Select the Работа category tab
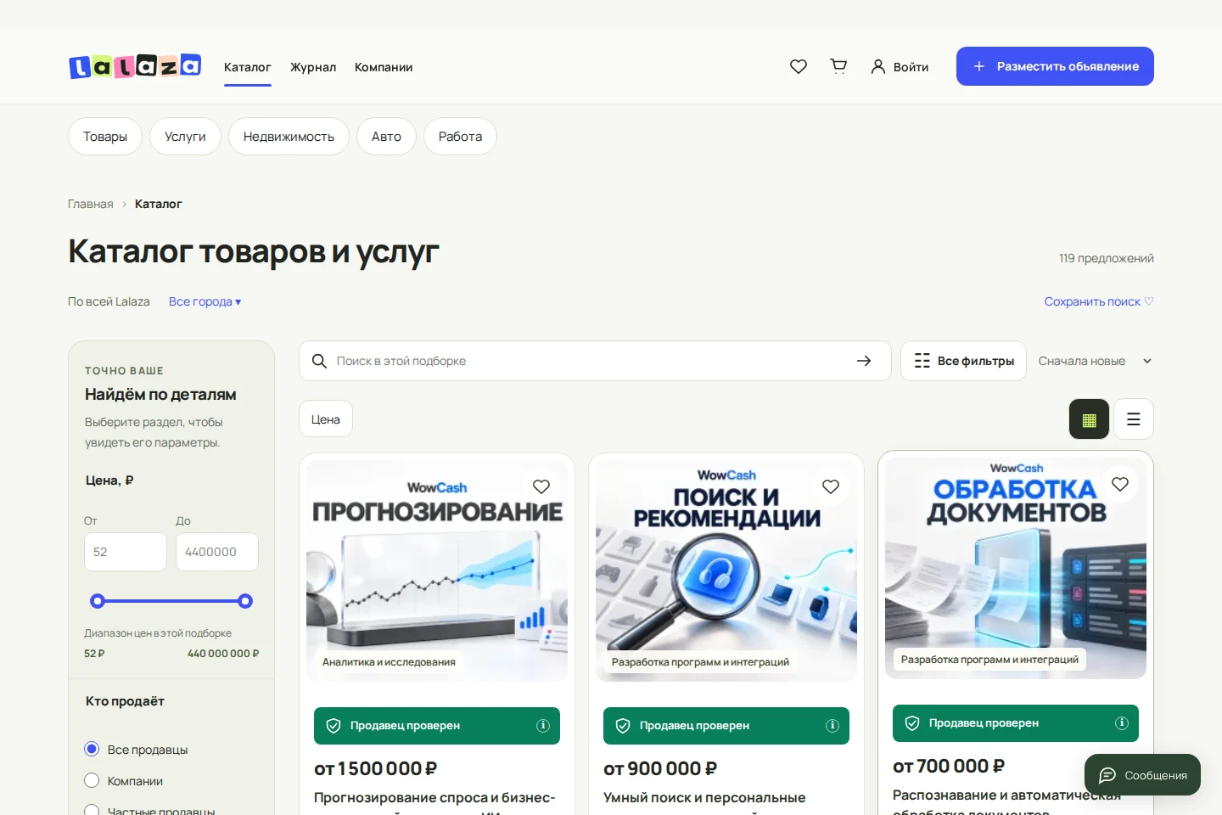 click(x=460, y=137)
